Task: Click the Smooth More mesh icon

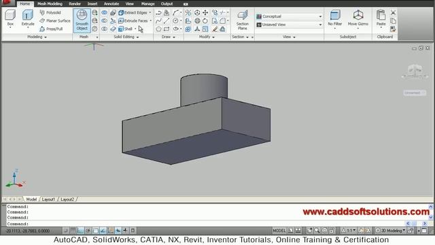Action: 95,12
